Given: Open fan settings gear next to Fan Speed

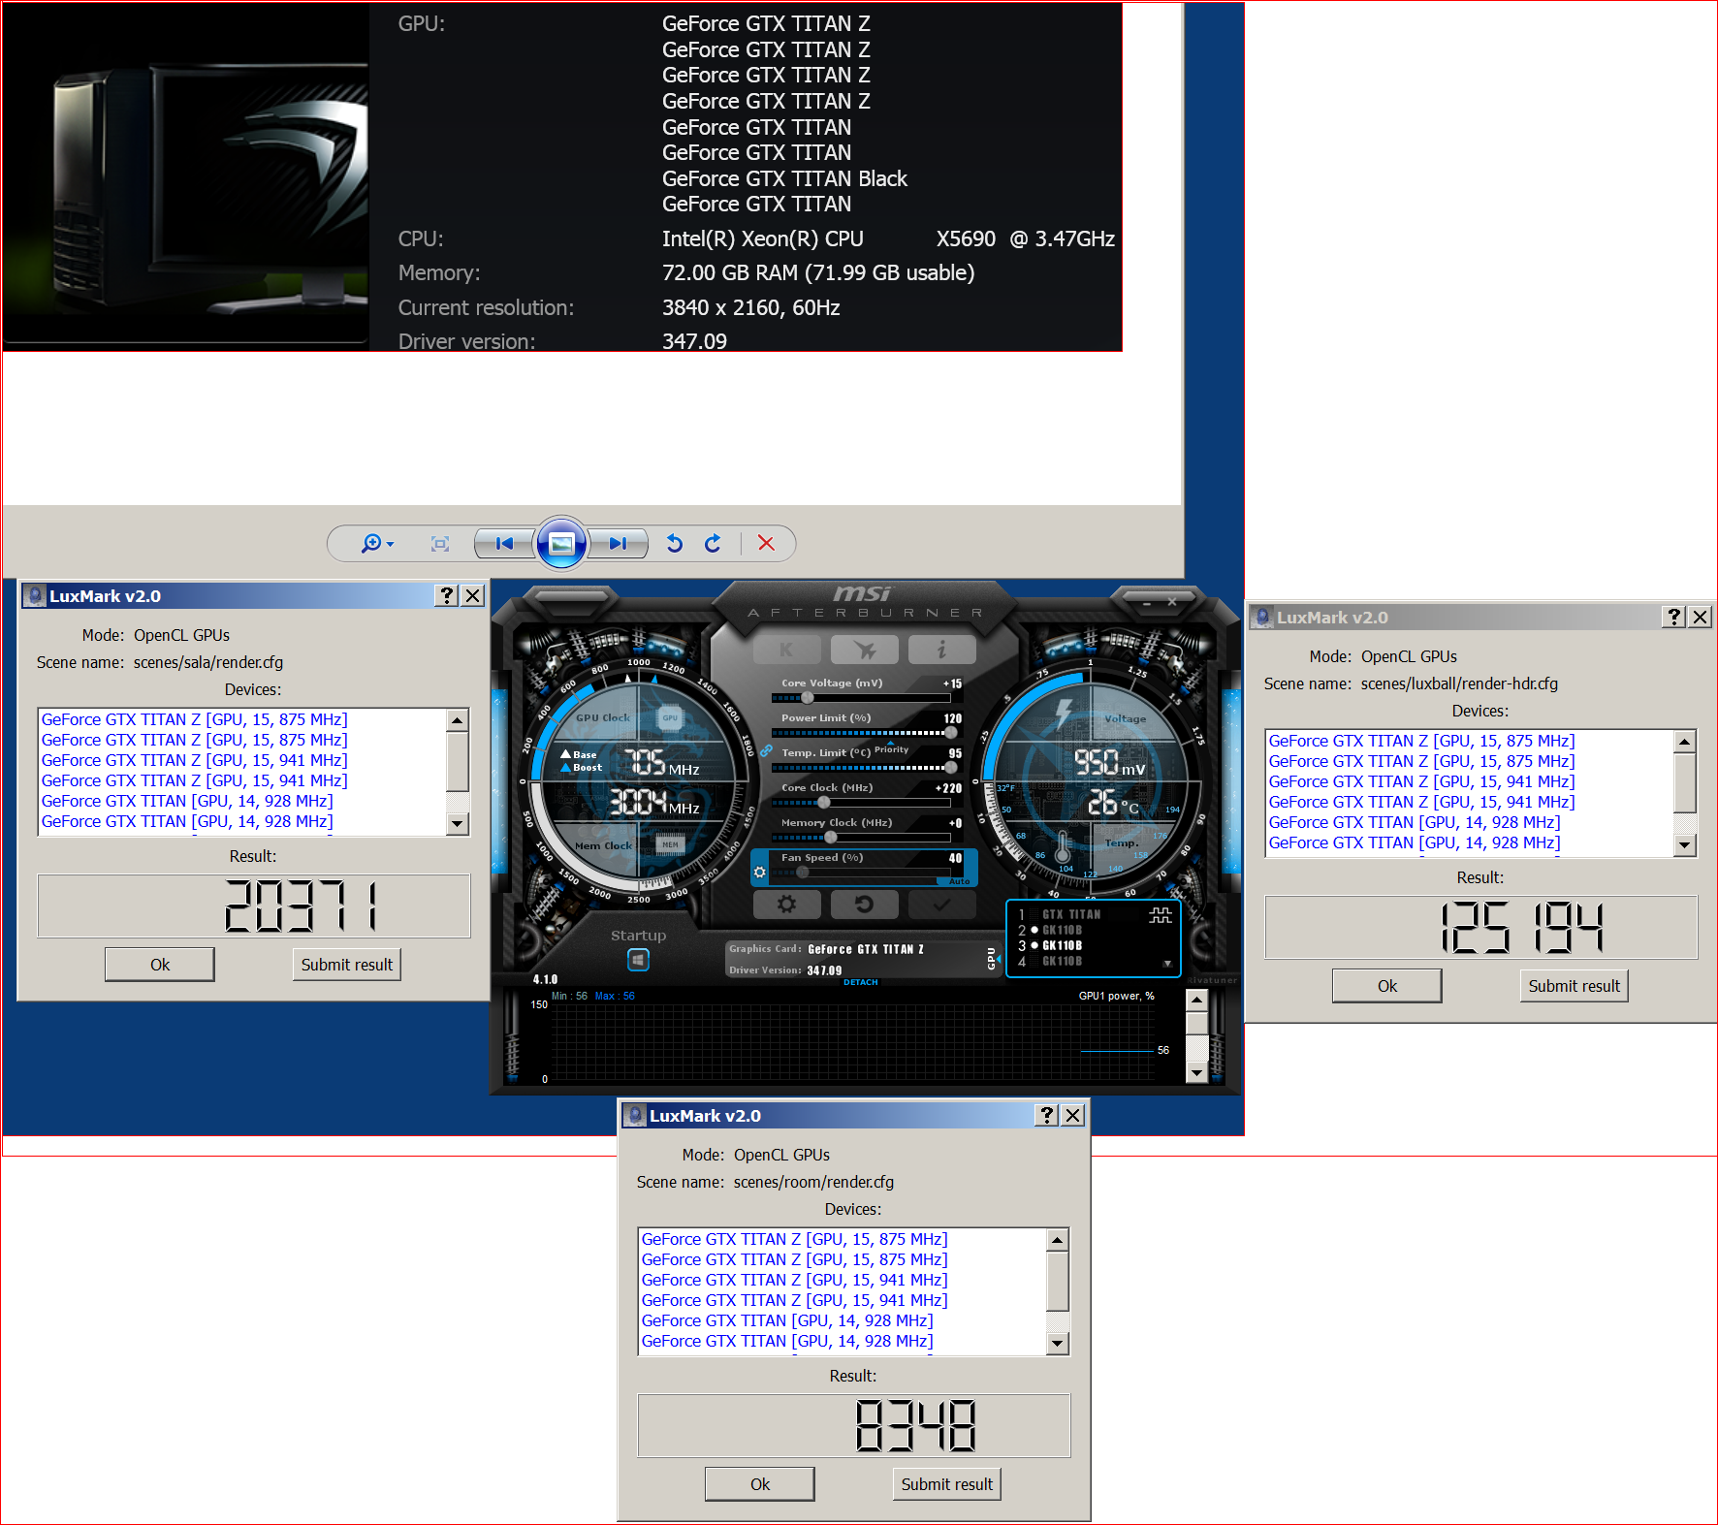Looking at the screenshot, I should [760, 873].
